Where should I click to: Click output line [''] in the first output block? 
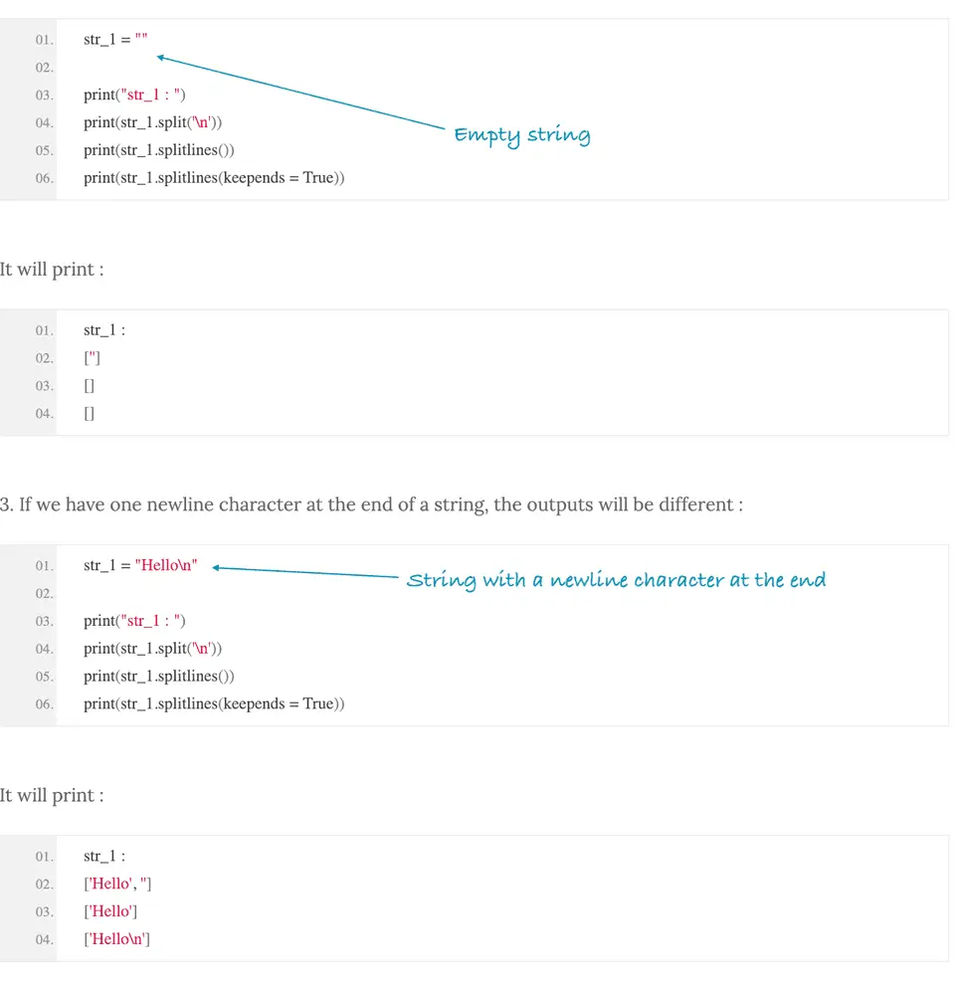point(92,358)
